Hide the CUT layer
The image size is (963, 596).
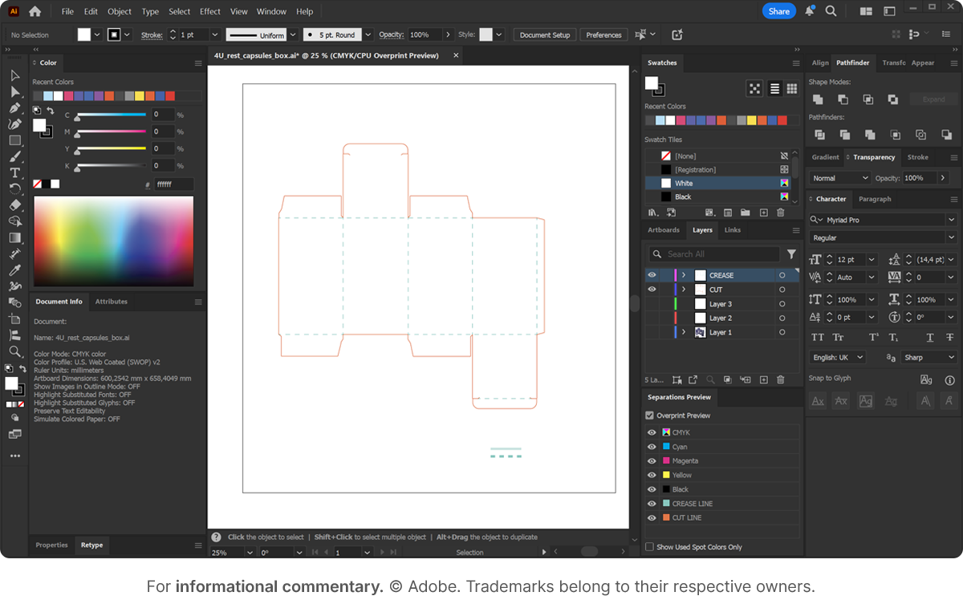tap(652, 290)
